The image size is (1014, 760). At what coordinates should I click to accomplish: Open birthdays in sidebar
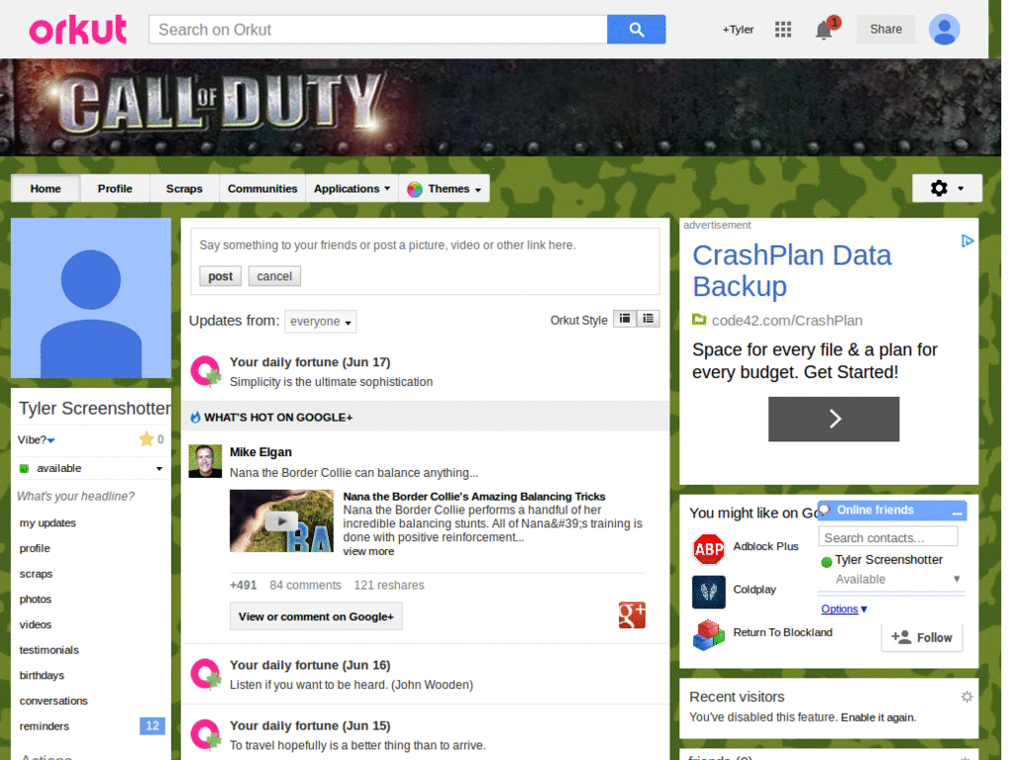click(42, 675)
